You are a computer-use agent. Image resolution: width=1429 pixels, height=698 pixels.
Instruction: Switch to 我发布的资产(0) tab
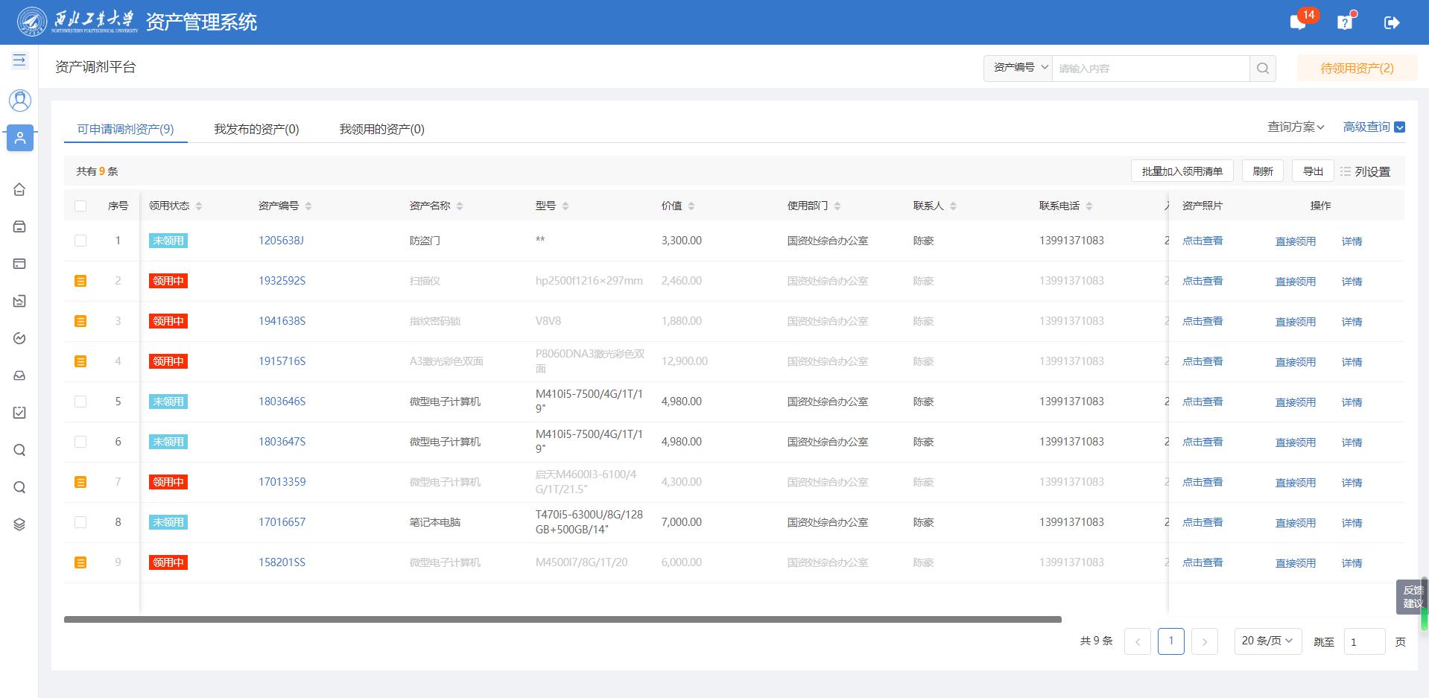click(256, 129)
